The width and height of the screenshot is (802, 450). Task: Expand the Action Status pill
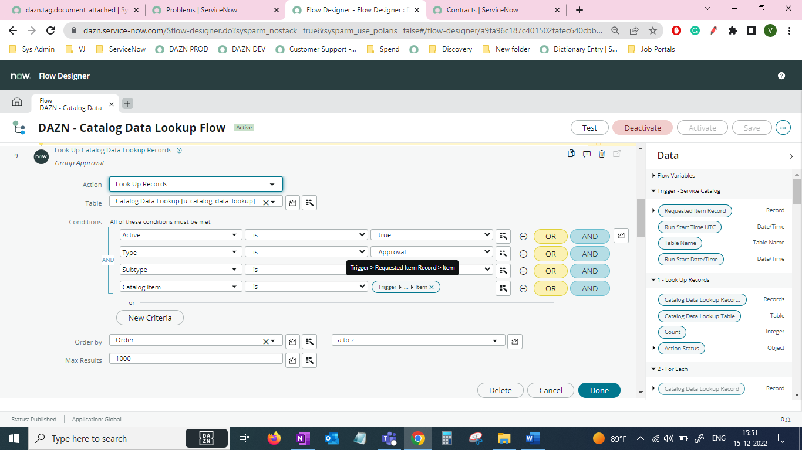(653, 348)
